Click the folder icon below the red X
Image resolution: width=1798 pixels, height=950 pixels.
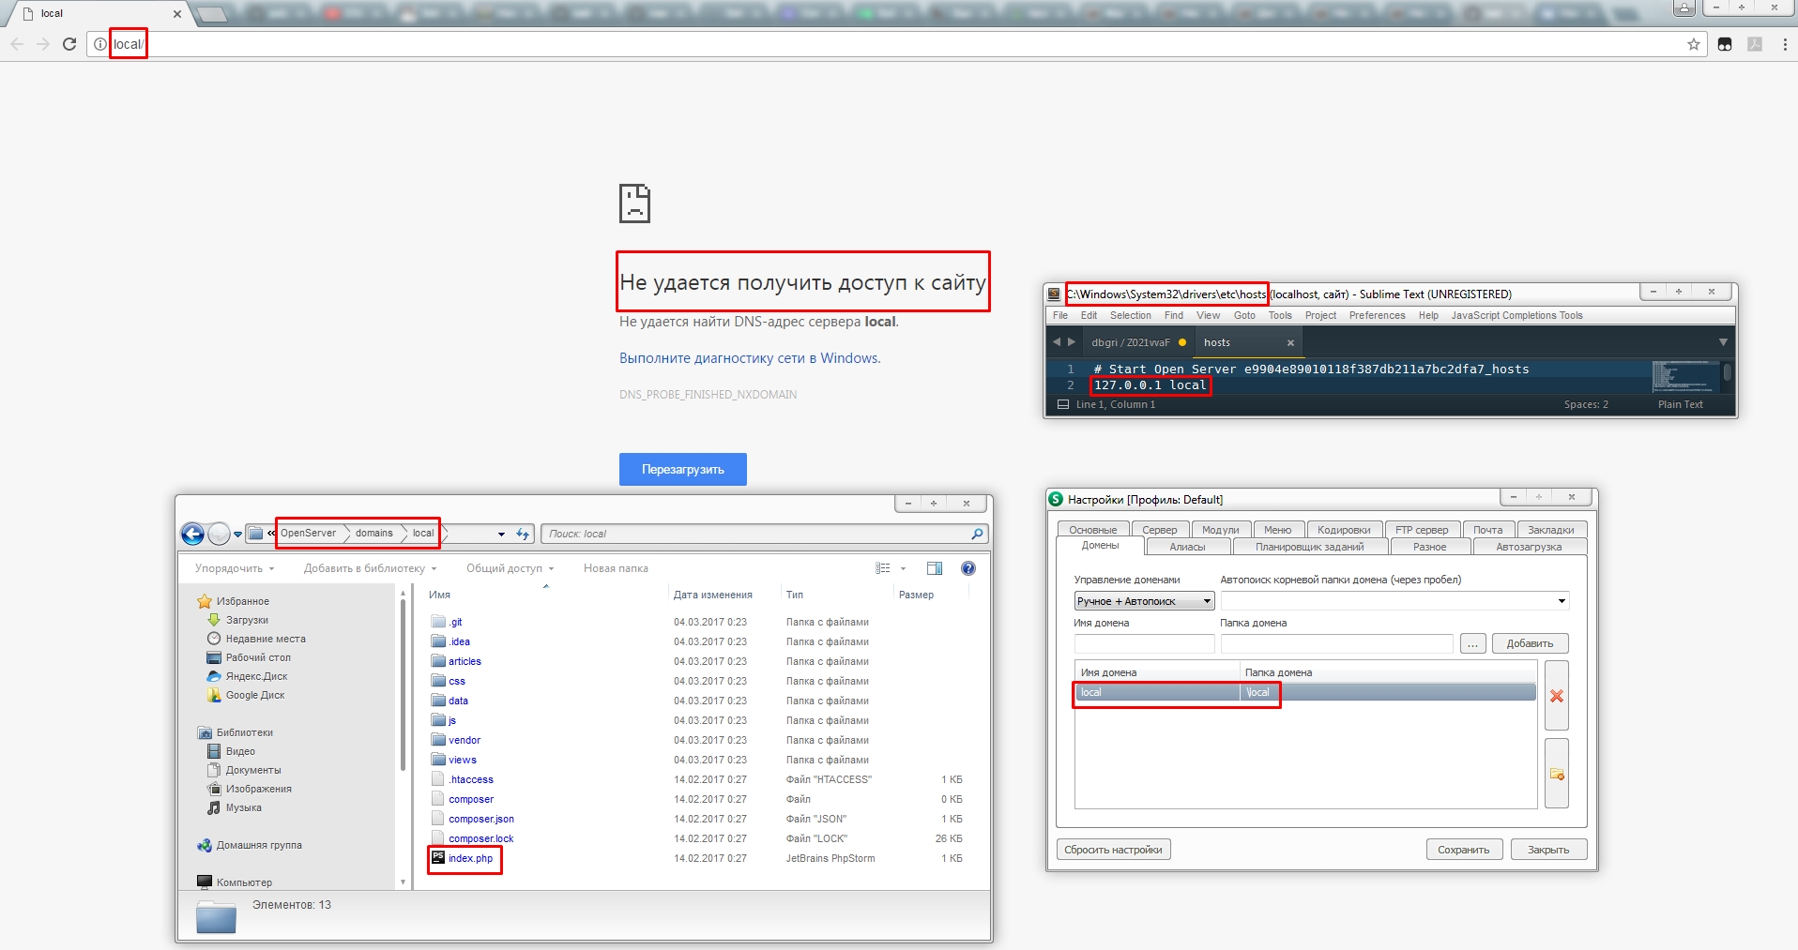(1556, 774)
